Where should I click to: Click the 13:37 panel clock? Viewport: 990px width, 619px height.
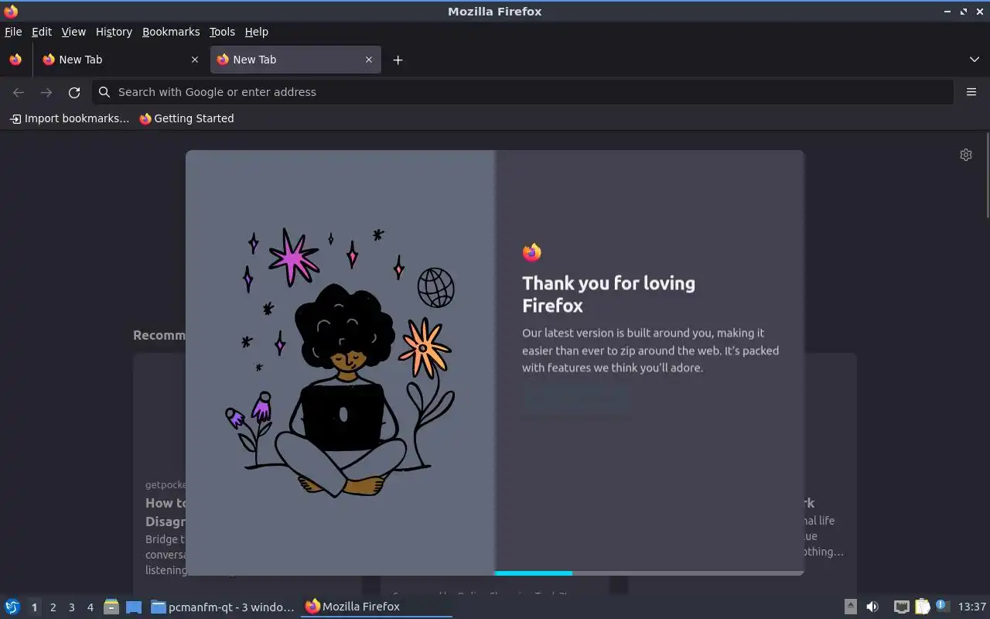pos(972,607)
